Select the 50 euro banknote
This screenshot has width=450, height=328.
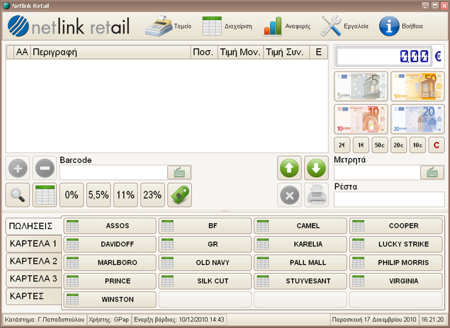pos(417,87)
